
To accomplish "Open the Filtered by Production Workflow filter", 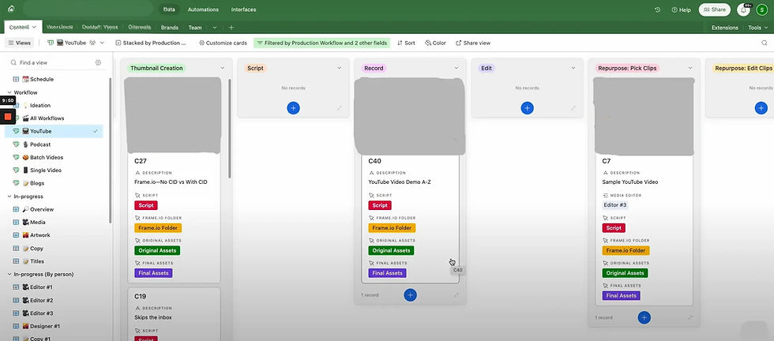I will point(322,43).
